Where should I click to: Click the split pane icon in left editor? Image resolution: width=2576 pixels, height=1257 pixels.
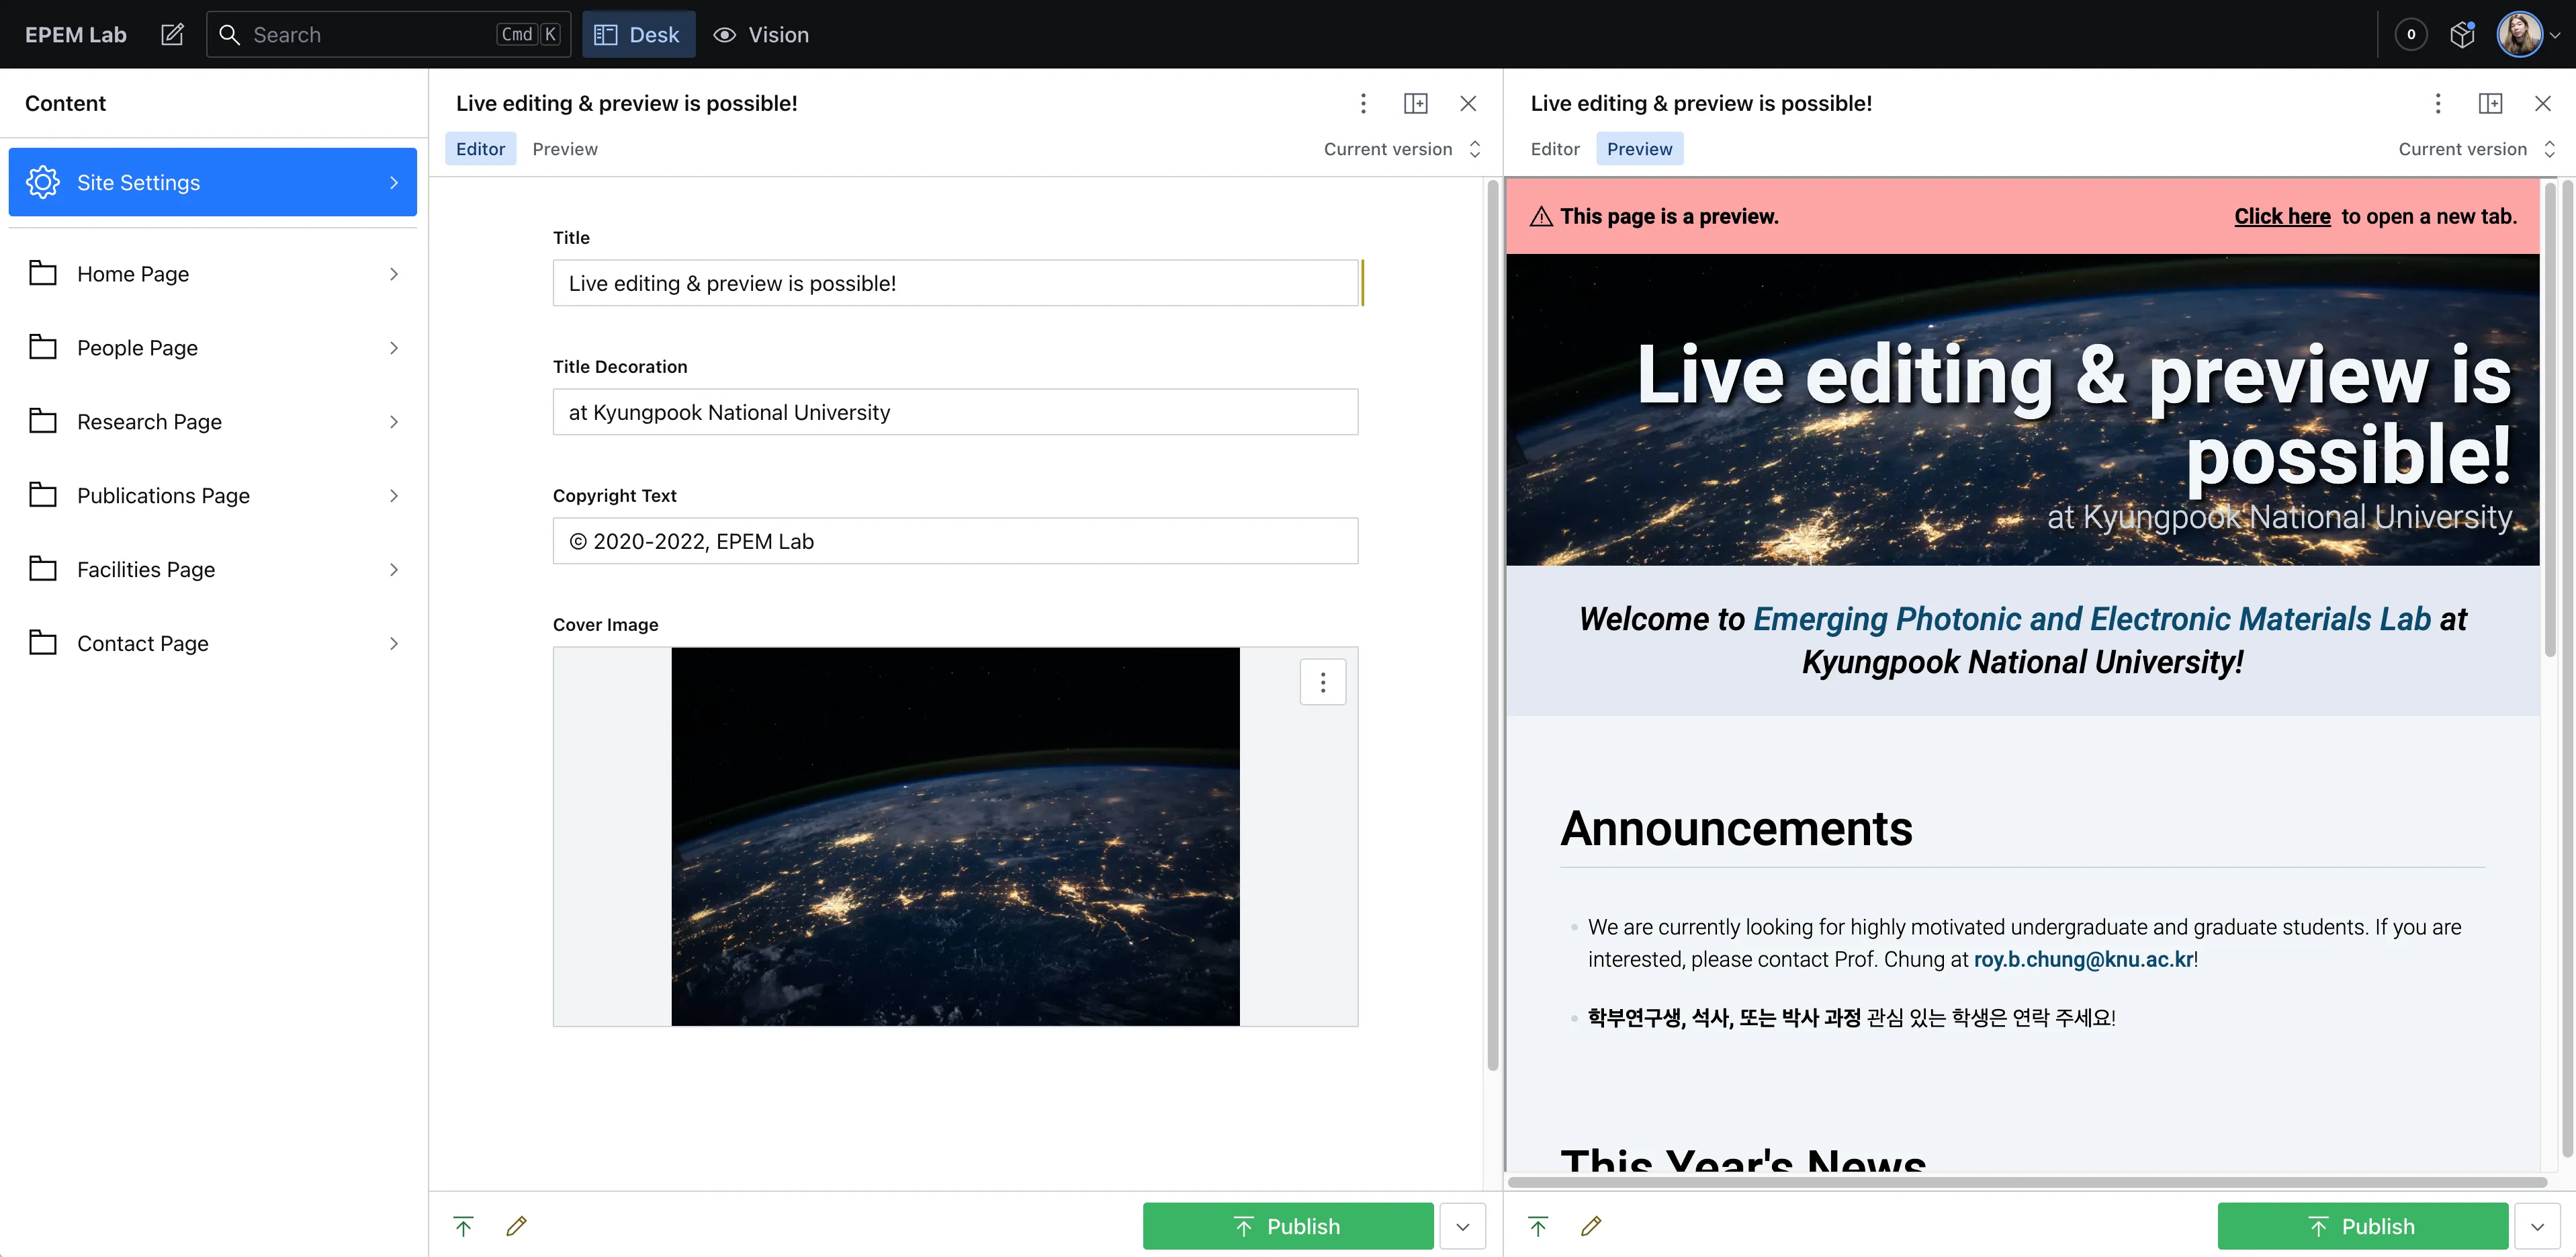tap(1415, 103)
